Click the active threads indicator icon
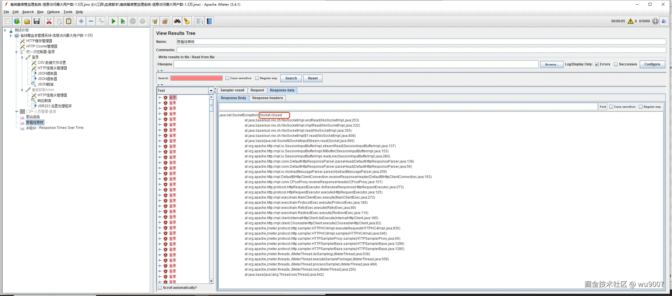Screen dimensions: 672x296 pos(655,21)
